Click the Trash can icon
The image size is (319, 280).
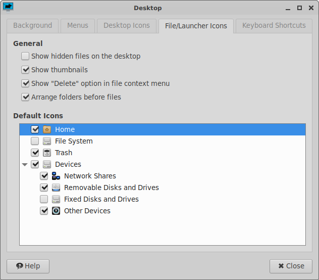point(47,153)
